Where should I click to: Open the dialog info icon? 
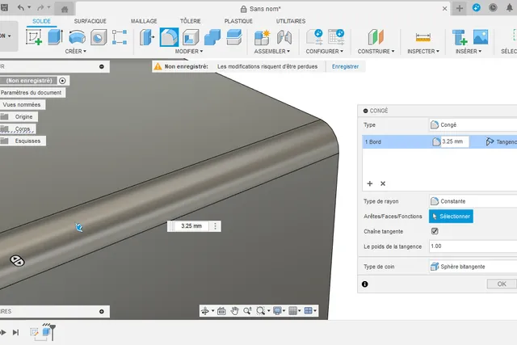tap(364, 284)
